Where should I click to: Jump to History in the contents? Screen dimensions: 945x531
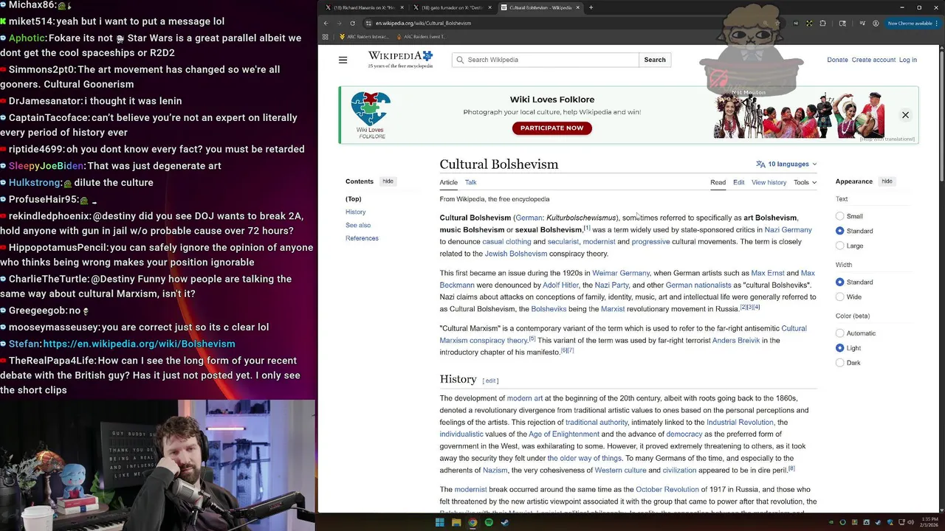(x=355, y=212)
